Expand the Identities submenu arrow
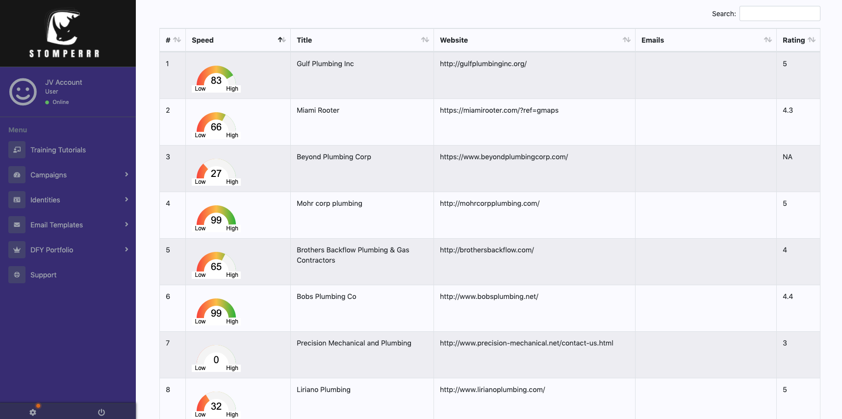 tap(127, 199)
